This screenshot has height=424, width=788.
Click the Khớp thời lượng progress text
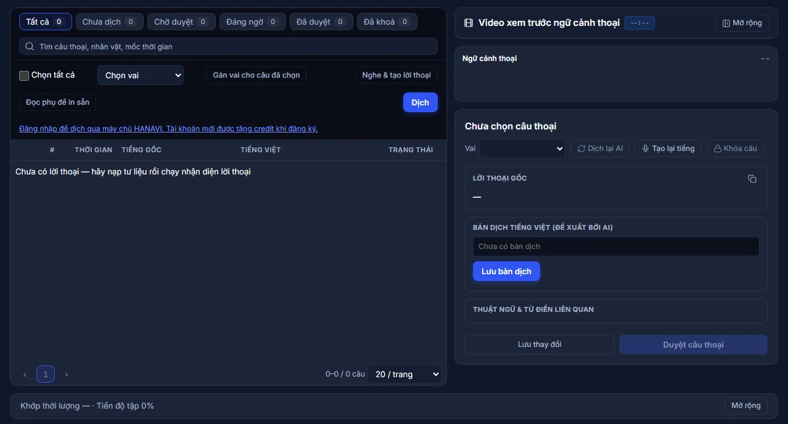point(87,406)
